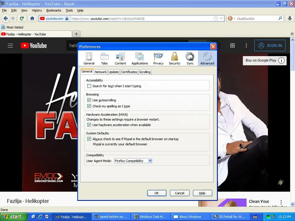Switch to the Scrolling subtab
The width and height of the screenshot is (295, 221).
145,72
